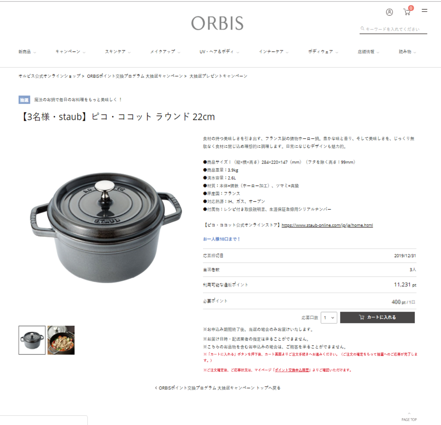Viewport: 441px width, 425px height.
Task: Open the 応募口数 quantity dropdown
Action: tap(329, 317)
